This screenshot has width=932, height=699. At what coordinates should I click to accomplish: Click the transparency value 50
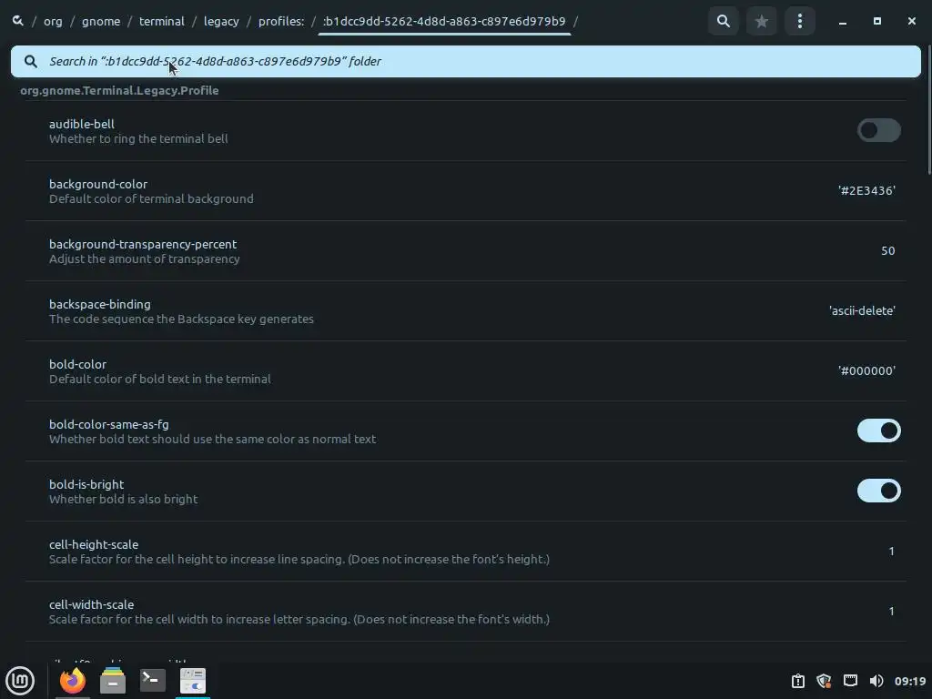pos(888,251)
